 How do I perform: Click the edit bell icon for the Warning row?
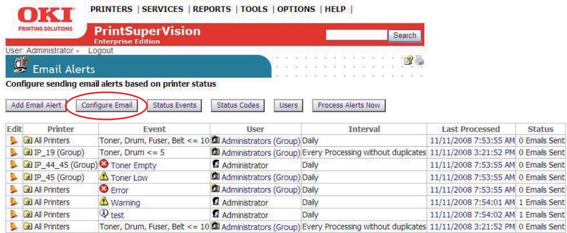[14, 202]
